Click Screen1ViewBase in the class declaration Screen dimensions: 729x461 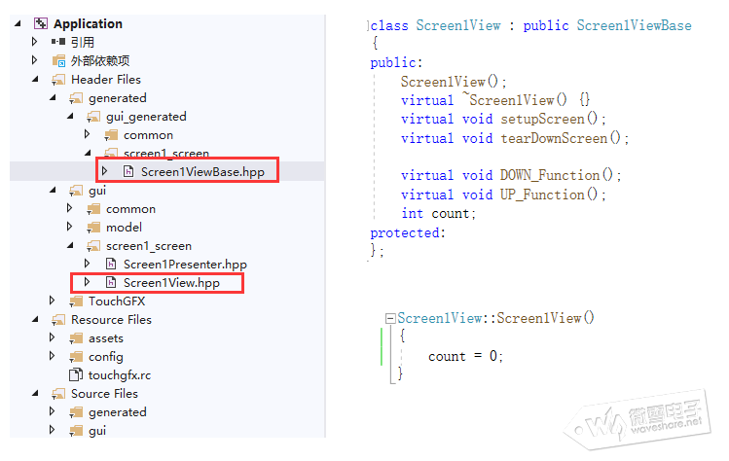634,25
